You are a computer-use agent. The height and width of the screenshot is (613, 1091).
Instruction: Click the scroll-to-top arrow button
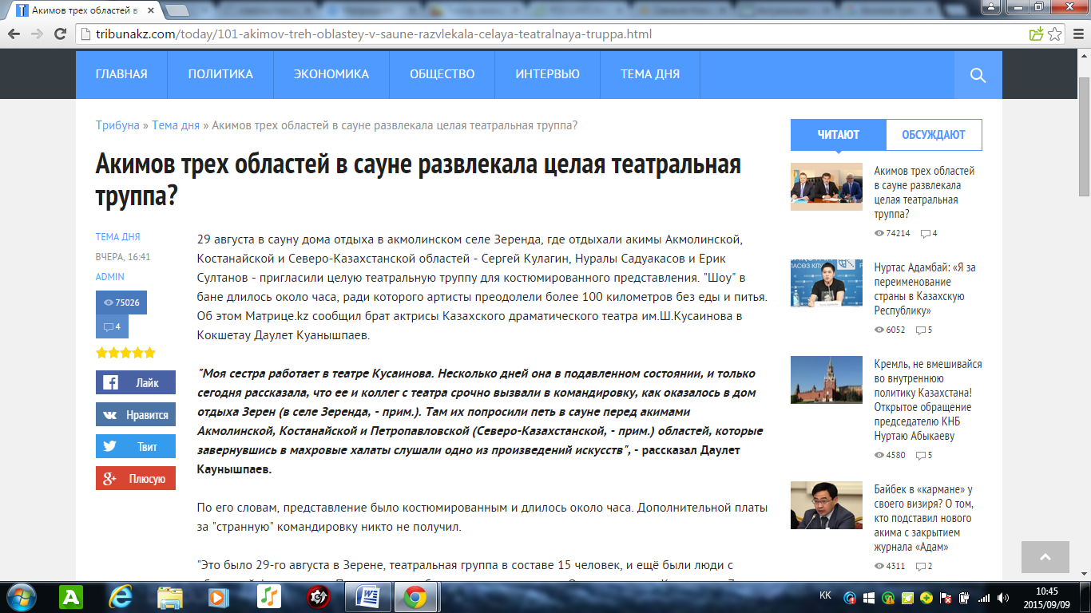1045,557
